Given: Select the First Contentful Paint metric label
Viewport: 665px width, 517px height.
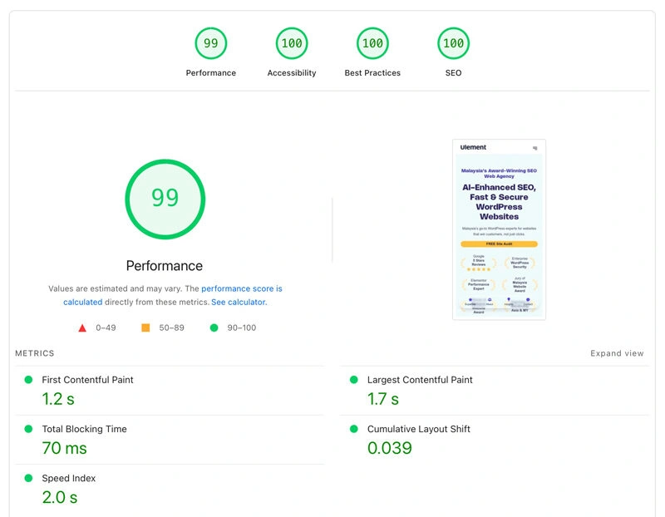Looking at the screenshot, I should pos(87,380).
